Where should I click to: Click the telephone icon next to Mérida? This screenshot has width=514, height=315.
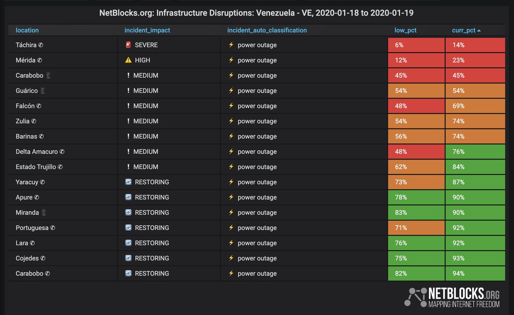[39, 60]
